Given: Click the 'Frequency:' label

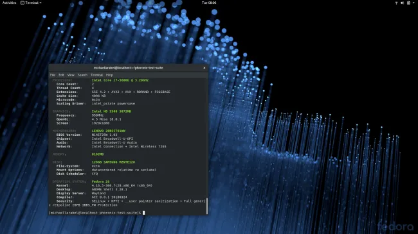Looking at the screenshot, I should (x=66, y=115).
